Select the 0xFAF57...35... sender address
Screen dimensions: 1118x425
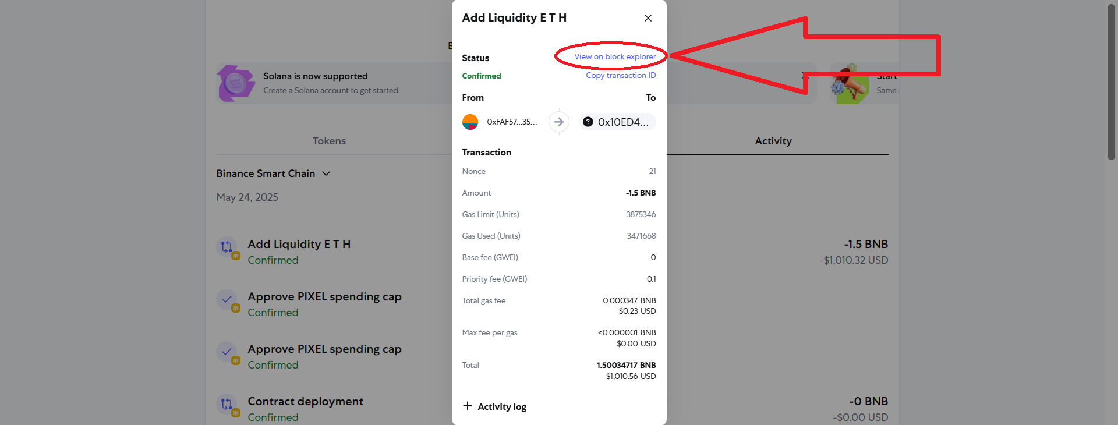tap(512, 122)
